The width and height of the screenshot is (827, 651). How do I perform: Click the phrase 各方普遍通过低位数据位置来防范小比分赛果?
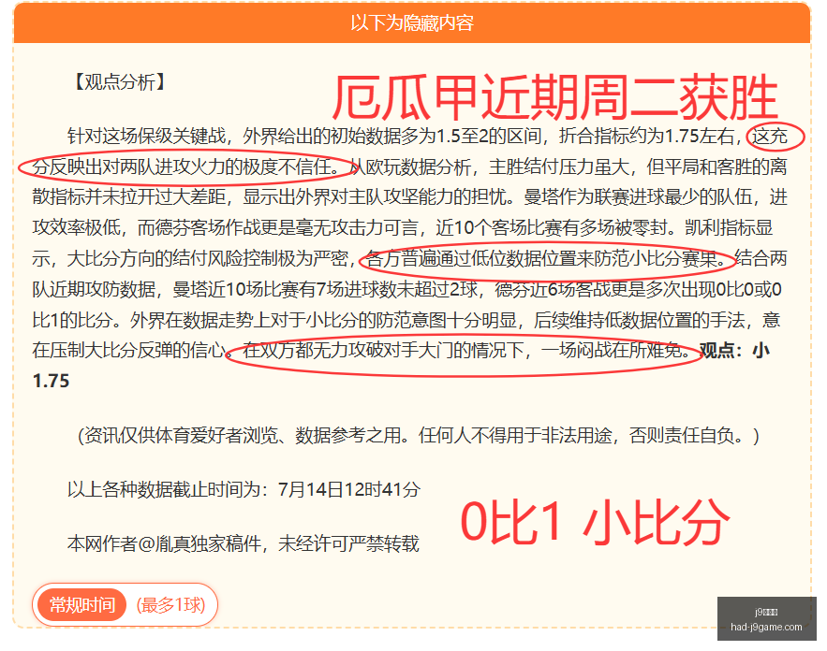pyautogui.click(x=541, y=258)
